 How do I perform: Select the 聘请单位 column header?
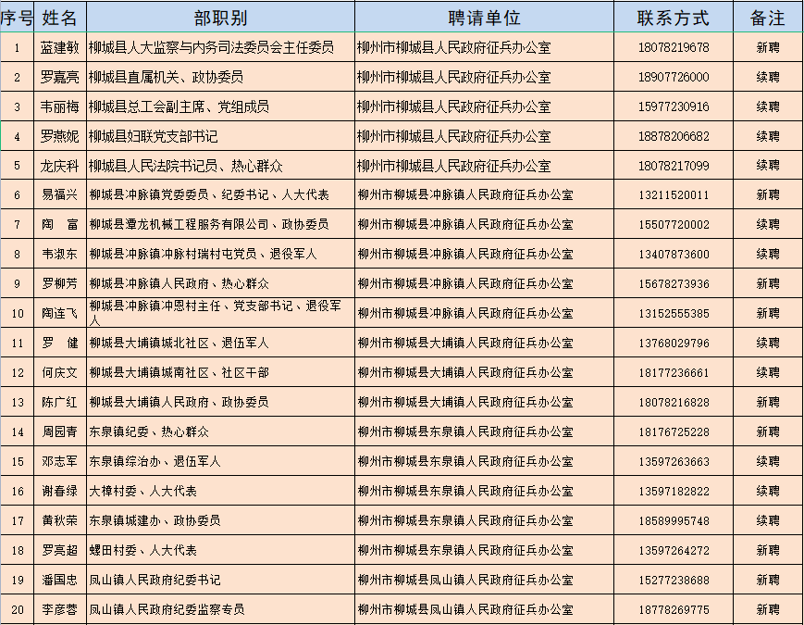click(484, 18)
